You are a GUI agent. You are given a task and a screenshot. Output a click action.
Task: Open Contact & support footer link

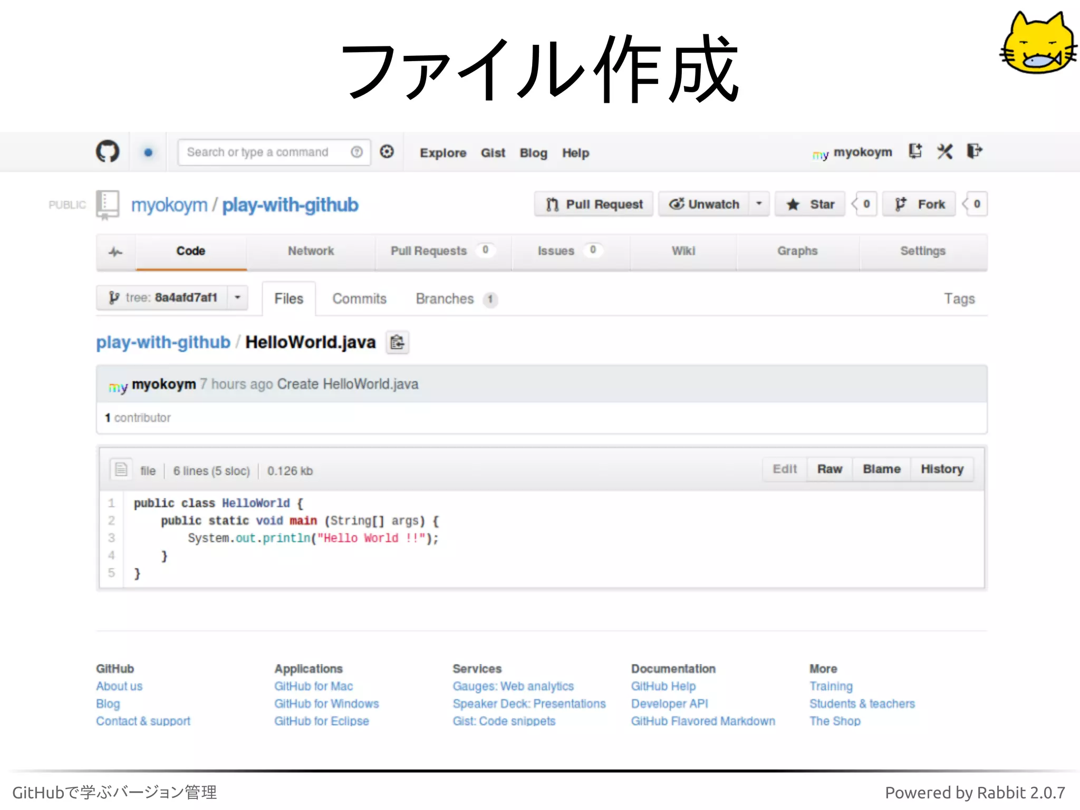pyautogui.click(x=143, y=721)
